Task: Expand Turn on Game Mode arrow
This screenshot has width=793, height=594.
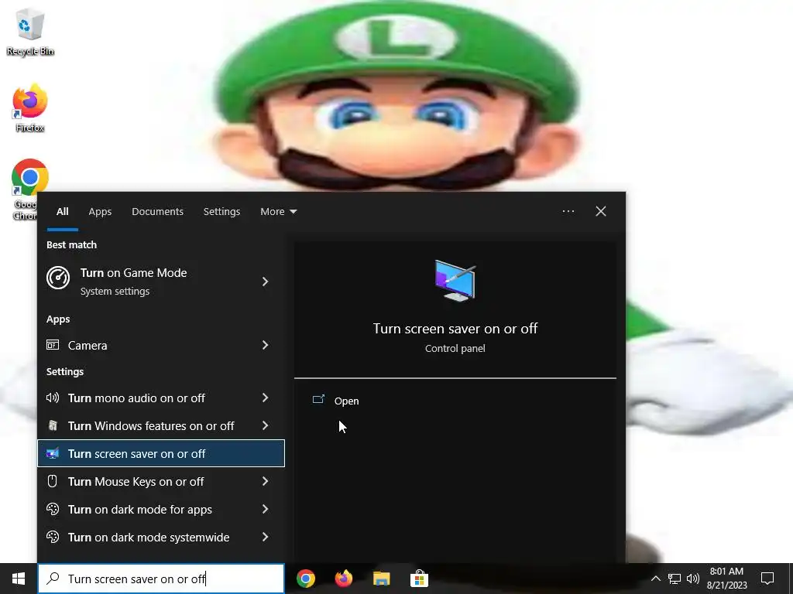Action: tap(265, 282)
